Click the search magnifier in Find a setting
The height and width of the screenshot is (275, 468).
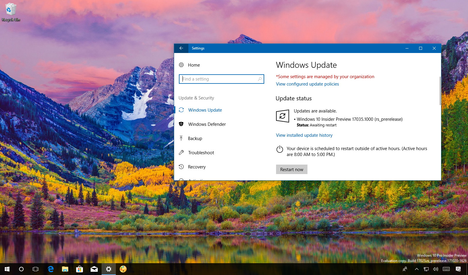tap(259, 79)
